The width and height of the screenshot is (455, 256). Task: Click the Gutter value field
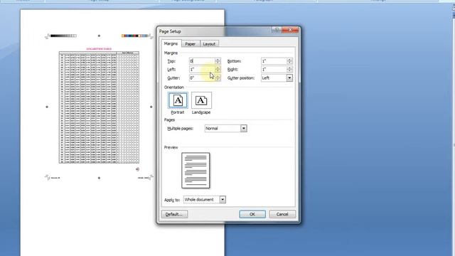point(202,78)
